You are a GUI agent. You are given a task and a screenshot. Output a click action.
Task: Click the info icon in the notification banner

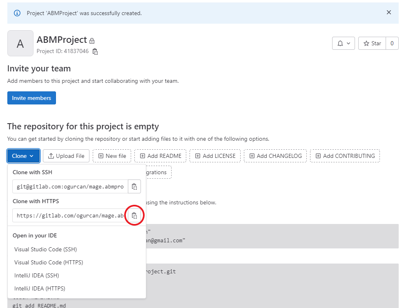(17, 13)
